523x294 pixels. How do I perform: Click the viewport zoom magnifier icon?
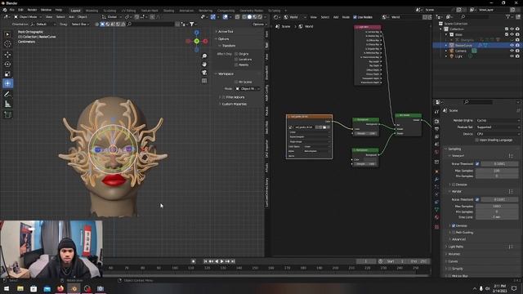204,56
